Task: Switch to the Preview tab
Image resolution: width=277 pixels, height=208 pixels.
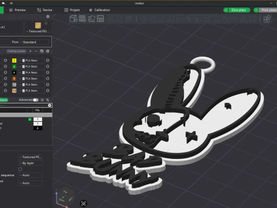Action: (17, 10)
